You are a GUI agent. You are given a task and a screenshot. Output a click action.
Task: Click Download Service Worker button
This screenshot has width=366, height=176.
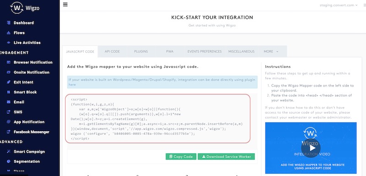(x=226, y=157)
